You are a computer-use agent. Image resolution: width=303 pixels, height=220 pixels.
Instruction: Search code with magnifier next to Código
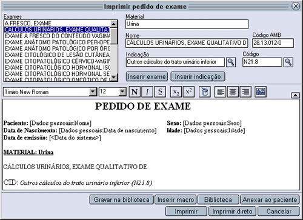(x=288, y=62)
